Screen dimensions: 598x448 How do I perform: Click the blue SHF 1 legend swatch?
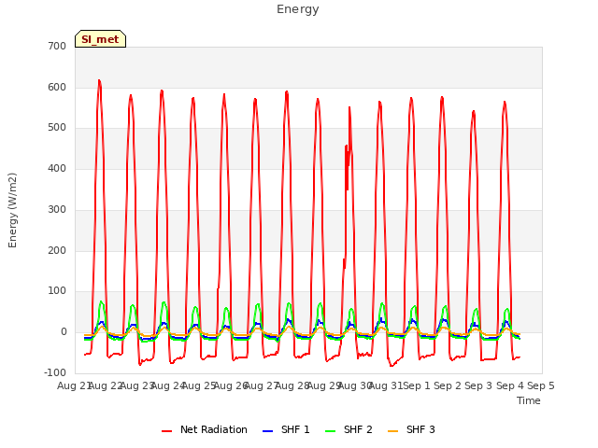(x=268, y=431)
